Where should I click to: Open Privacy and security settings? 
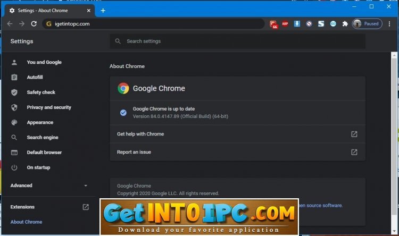click(x=49, y=107)
